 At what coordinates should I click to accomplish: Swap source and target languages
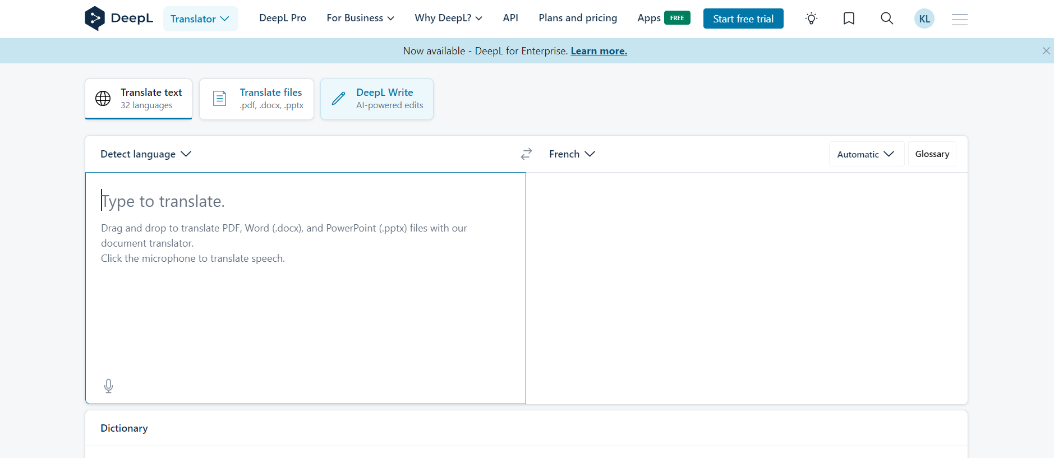point(526,154)
